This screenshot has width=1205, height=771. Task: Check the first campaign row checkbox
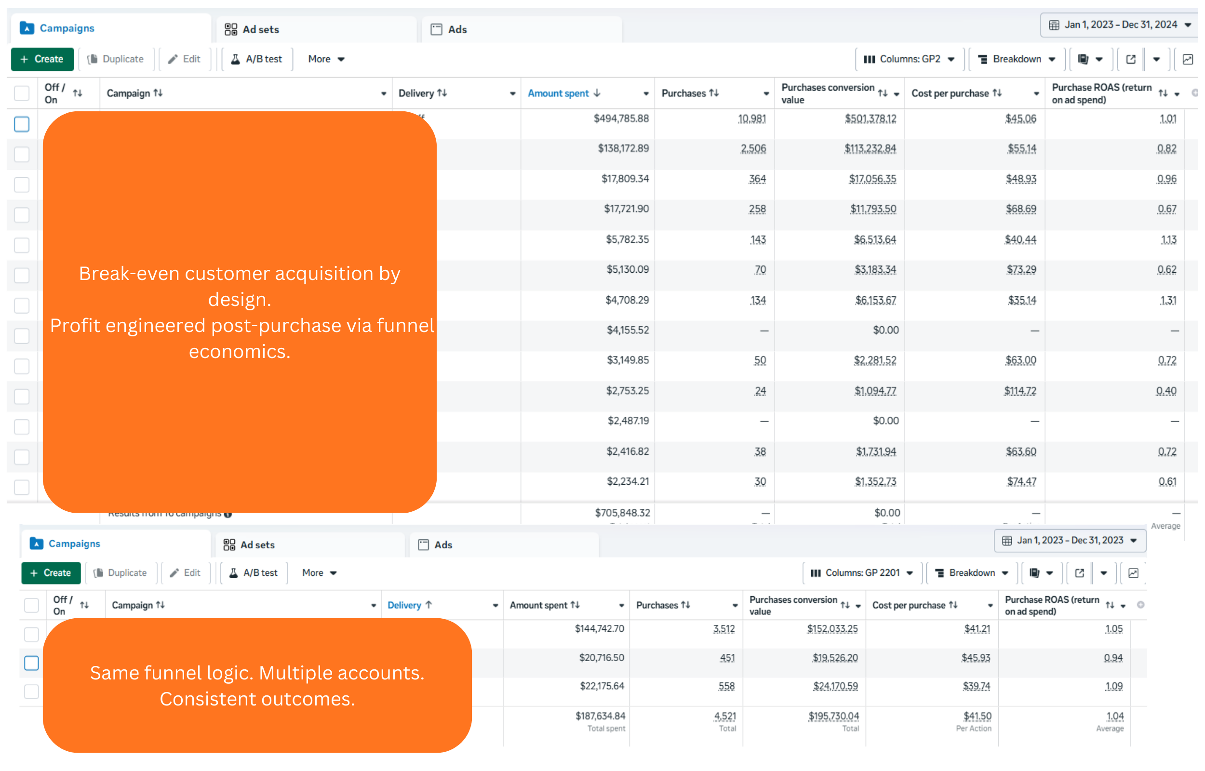[x=21, y=124]
